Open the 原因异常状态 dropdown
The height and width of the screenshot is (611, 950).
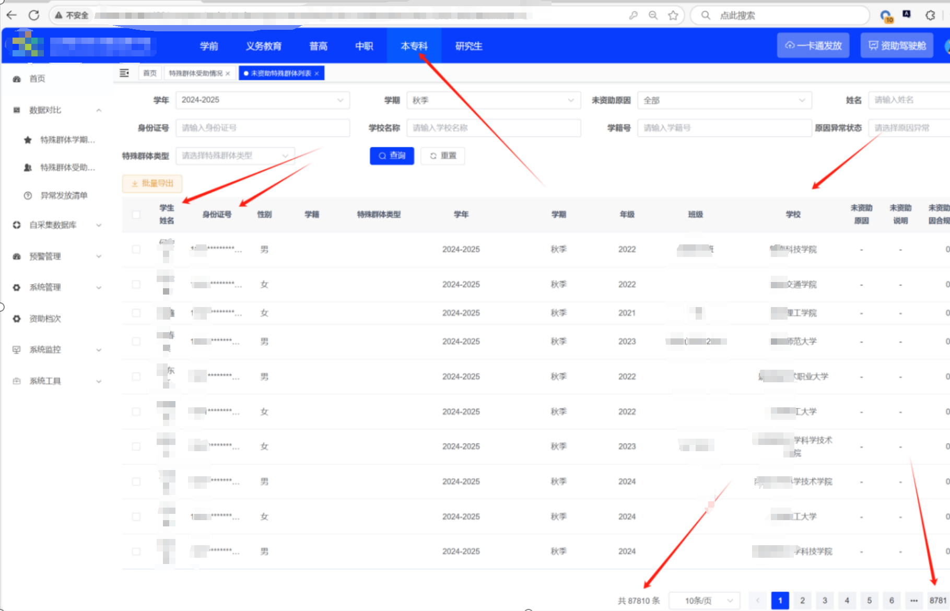(x=909, y=128)
